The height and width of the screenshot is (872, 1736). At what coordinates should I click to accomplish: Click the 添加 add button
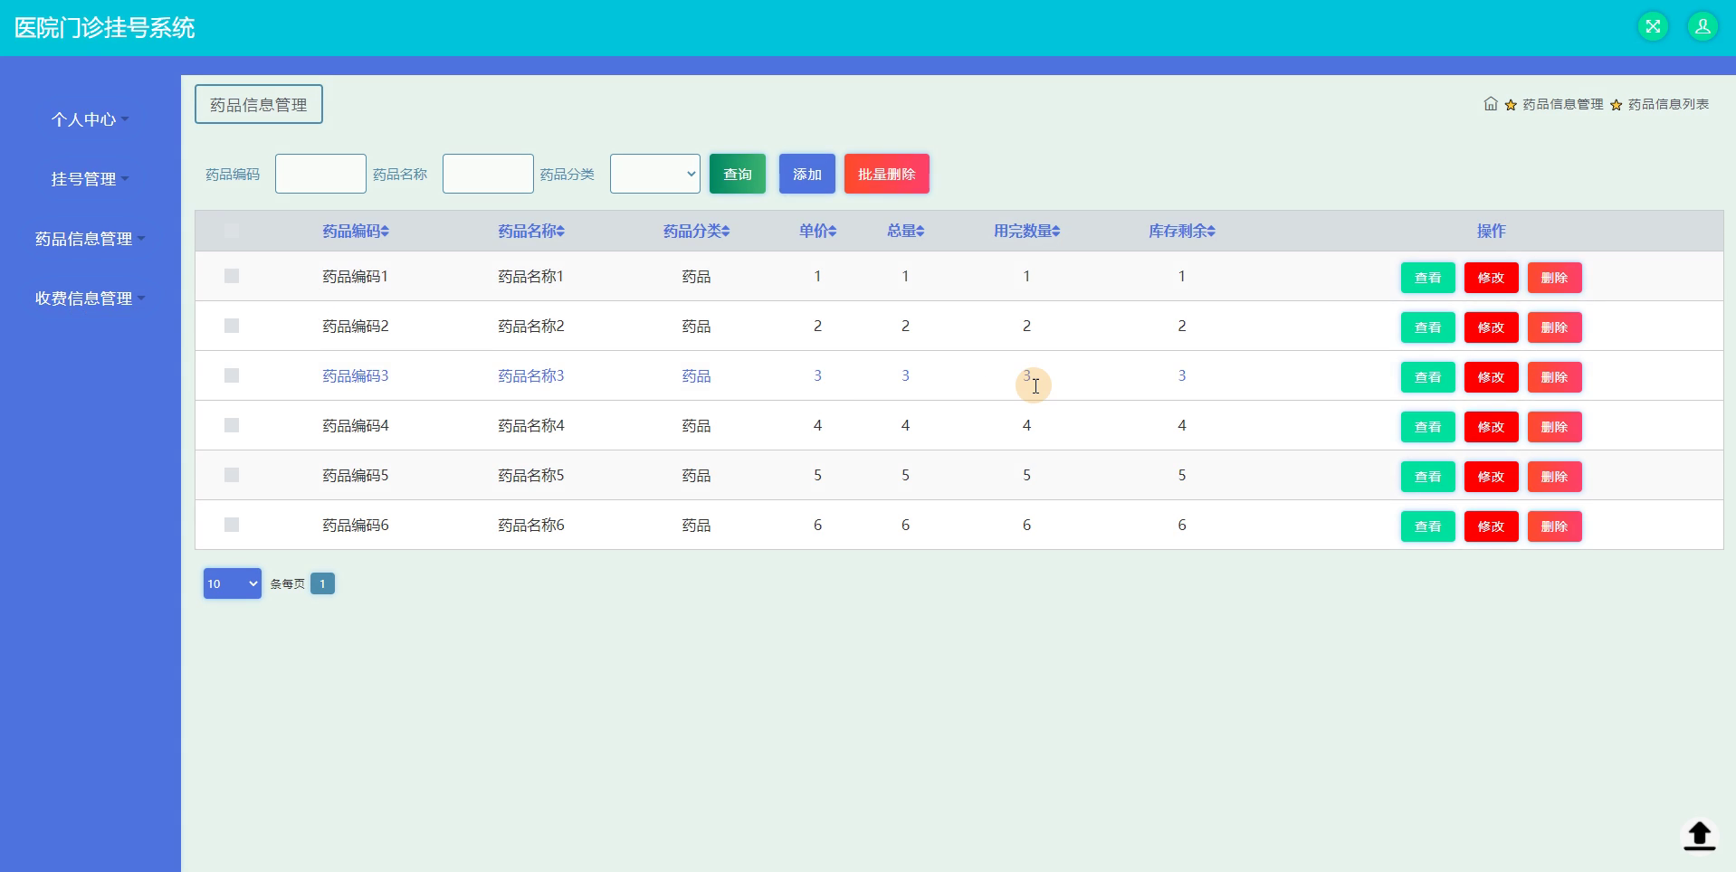[807, 174]
